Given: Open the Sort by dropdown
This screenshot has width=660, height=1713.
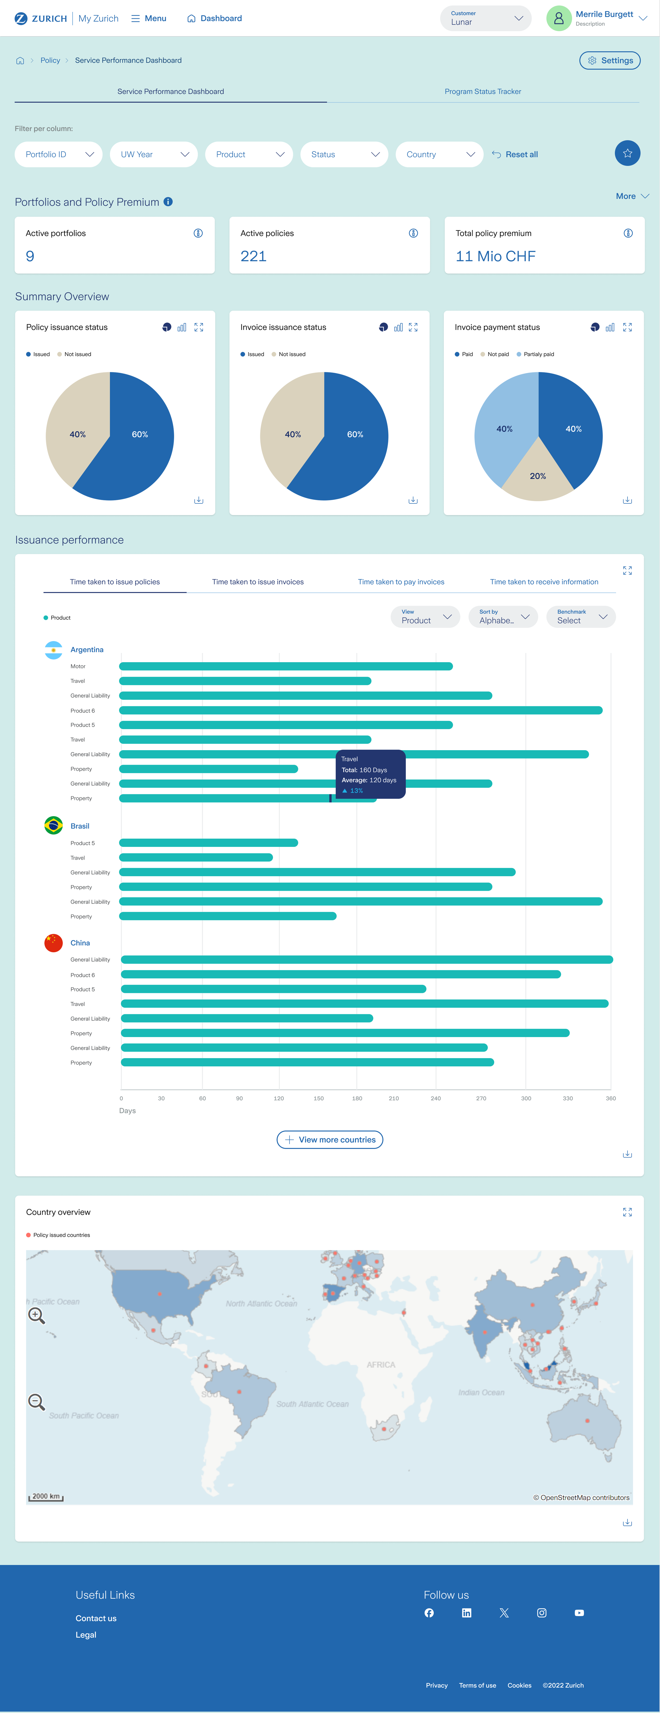Looking at the screenshot, I should point(503,617).
